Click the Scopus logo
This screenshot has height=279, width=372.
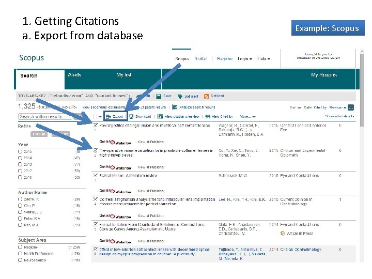[x=32, y=58]
